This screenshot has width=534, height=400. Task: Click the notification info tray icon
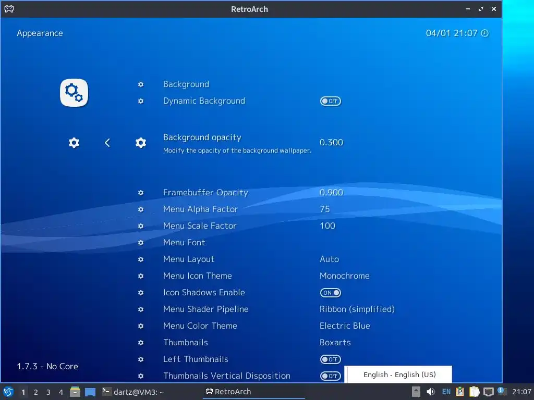(x=502, y=391)
